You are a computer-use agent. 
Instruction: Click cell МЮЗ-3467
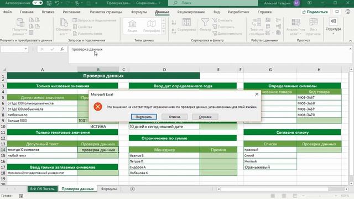pos(319,97)
